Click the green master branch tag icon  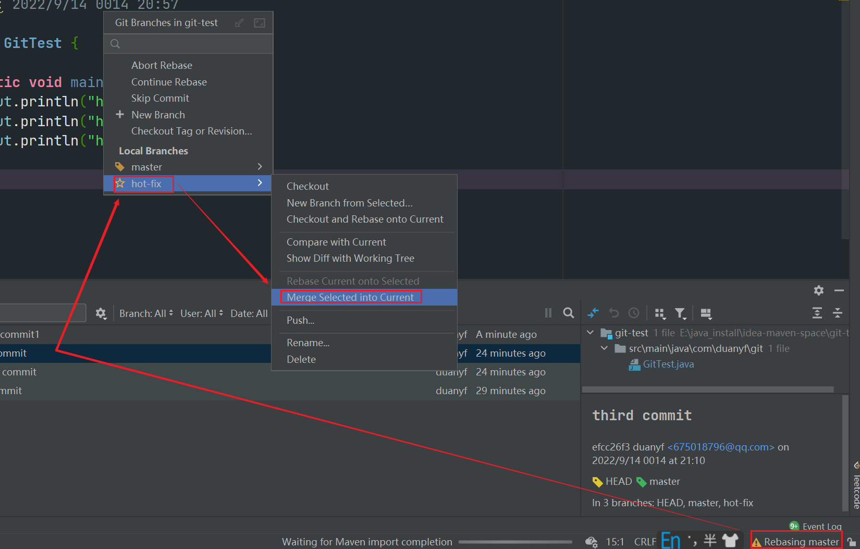pyautogui.click(x=642, y=482)
